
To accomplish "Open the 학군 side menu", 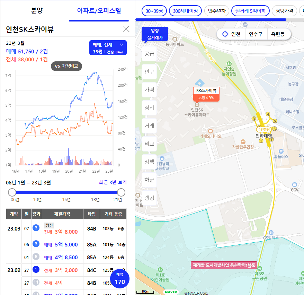I will pos(149,180).
